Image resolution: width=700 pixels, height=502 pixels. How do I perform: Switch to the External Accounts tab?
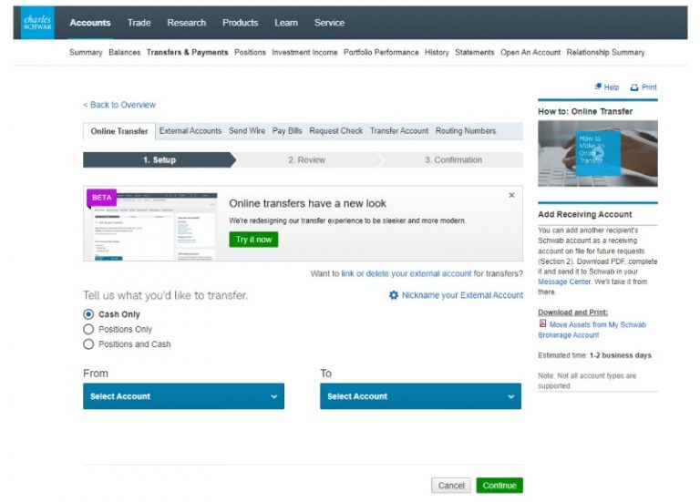click(x=190, y=131)
